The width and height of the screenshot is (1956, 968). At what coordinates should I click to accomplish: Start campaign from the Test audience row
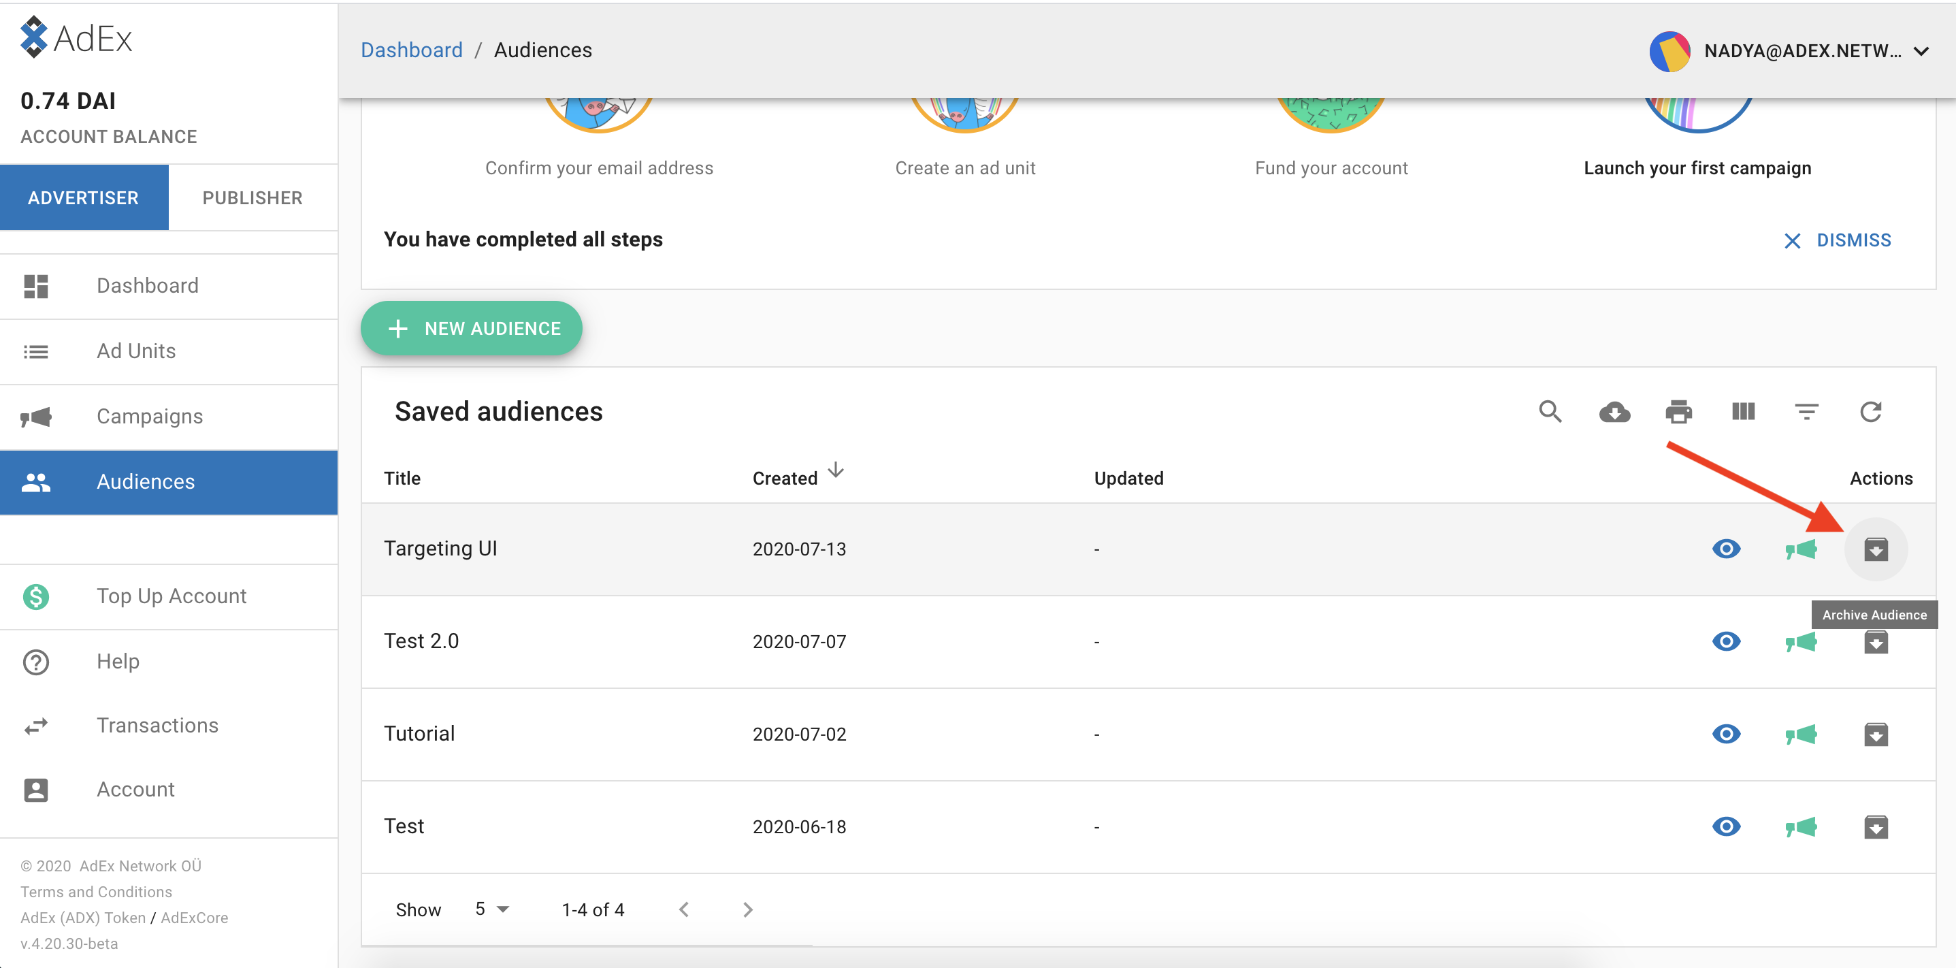click(x=1800, y=827)
